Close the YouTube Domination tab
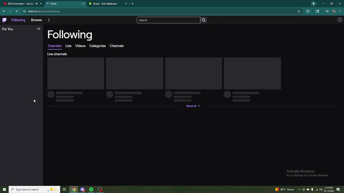The image size is (344, 193). (x=41, y=4)
